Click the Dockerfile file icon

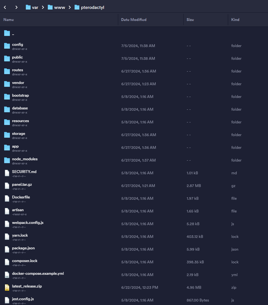click(x=7, y=198)
